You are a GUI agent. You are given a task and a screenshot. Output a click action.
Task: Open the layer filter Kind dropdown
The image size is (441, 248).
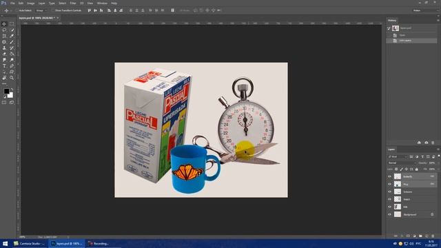398,156
